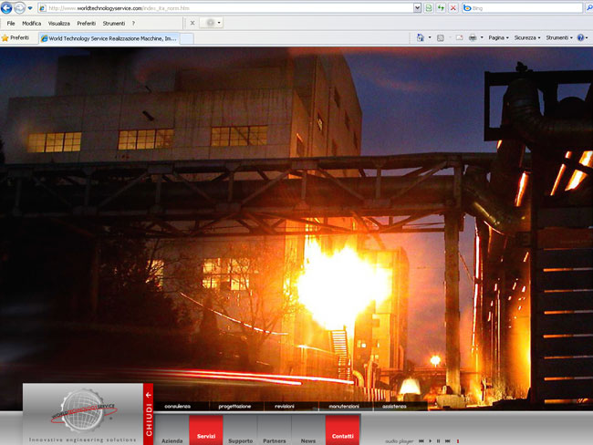Click the Read Mail icon
This screenshot has width=593, height=445.
[x=459, y=37]
